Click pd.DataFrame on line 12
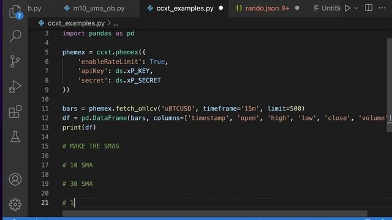Viewport: 392px width, 220px height. pyautogui.click(x=104, y=118)
